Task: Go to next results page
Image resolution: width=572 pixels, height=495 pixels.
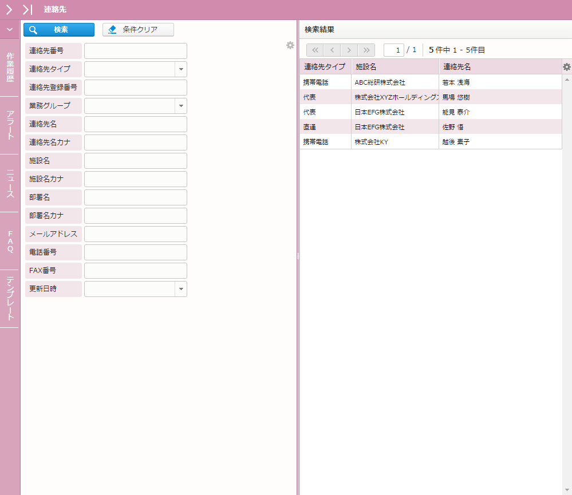Action: (x=349, y=50)
